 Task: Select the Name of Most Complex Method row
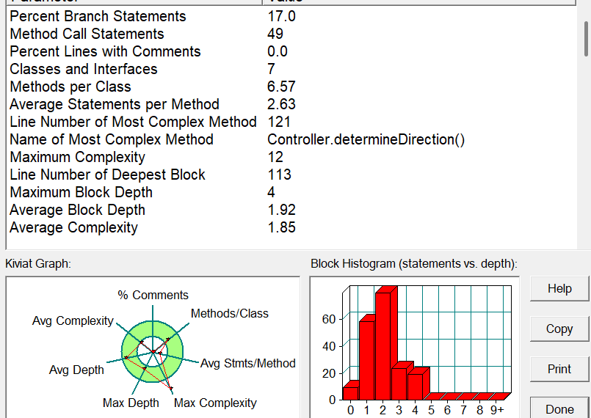coord(291,139)
